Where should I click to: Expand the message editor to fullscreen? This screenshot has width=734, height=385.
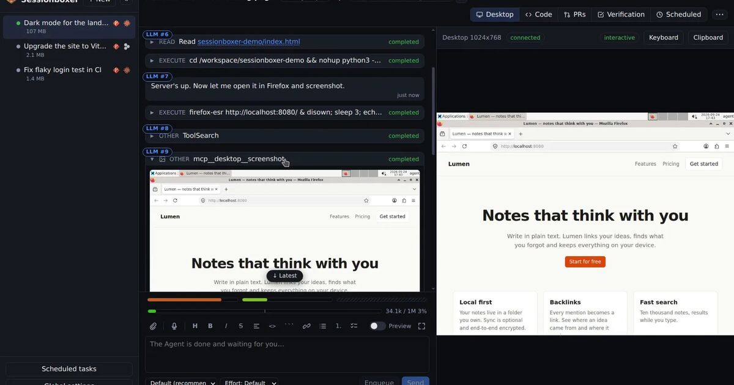421,326
